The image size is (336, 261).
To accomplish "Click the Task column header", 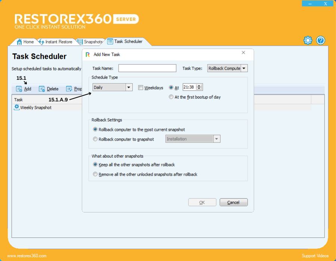I will (18, 100).
